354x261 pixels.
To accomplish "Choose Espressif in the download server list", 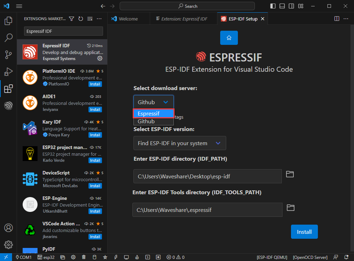I will click(154, 113).
